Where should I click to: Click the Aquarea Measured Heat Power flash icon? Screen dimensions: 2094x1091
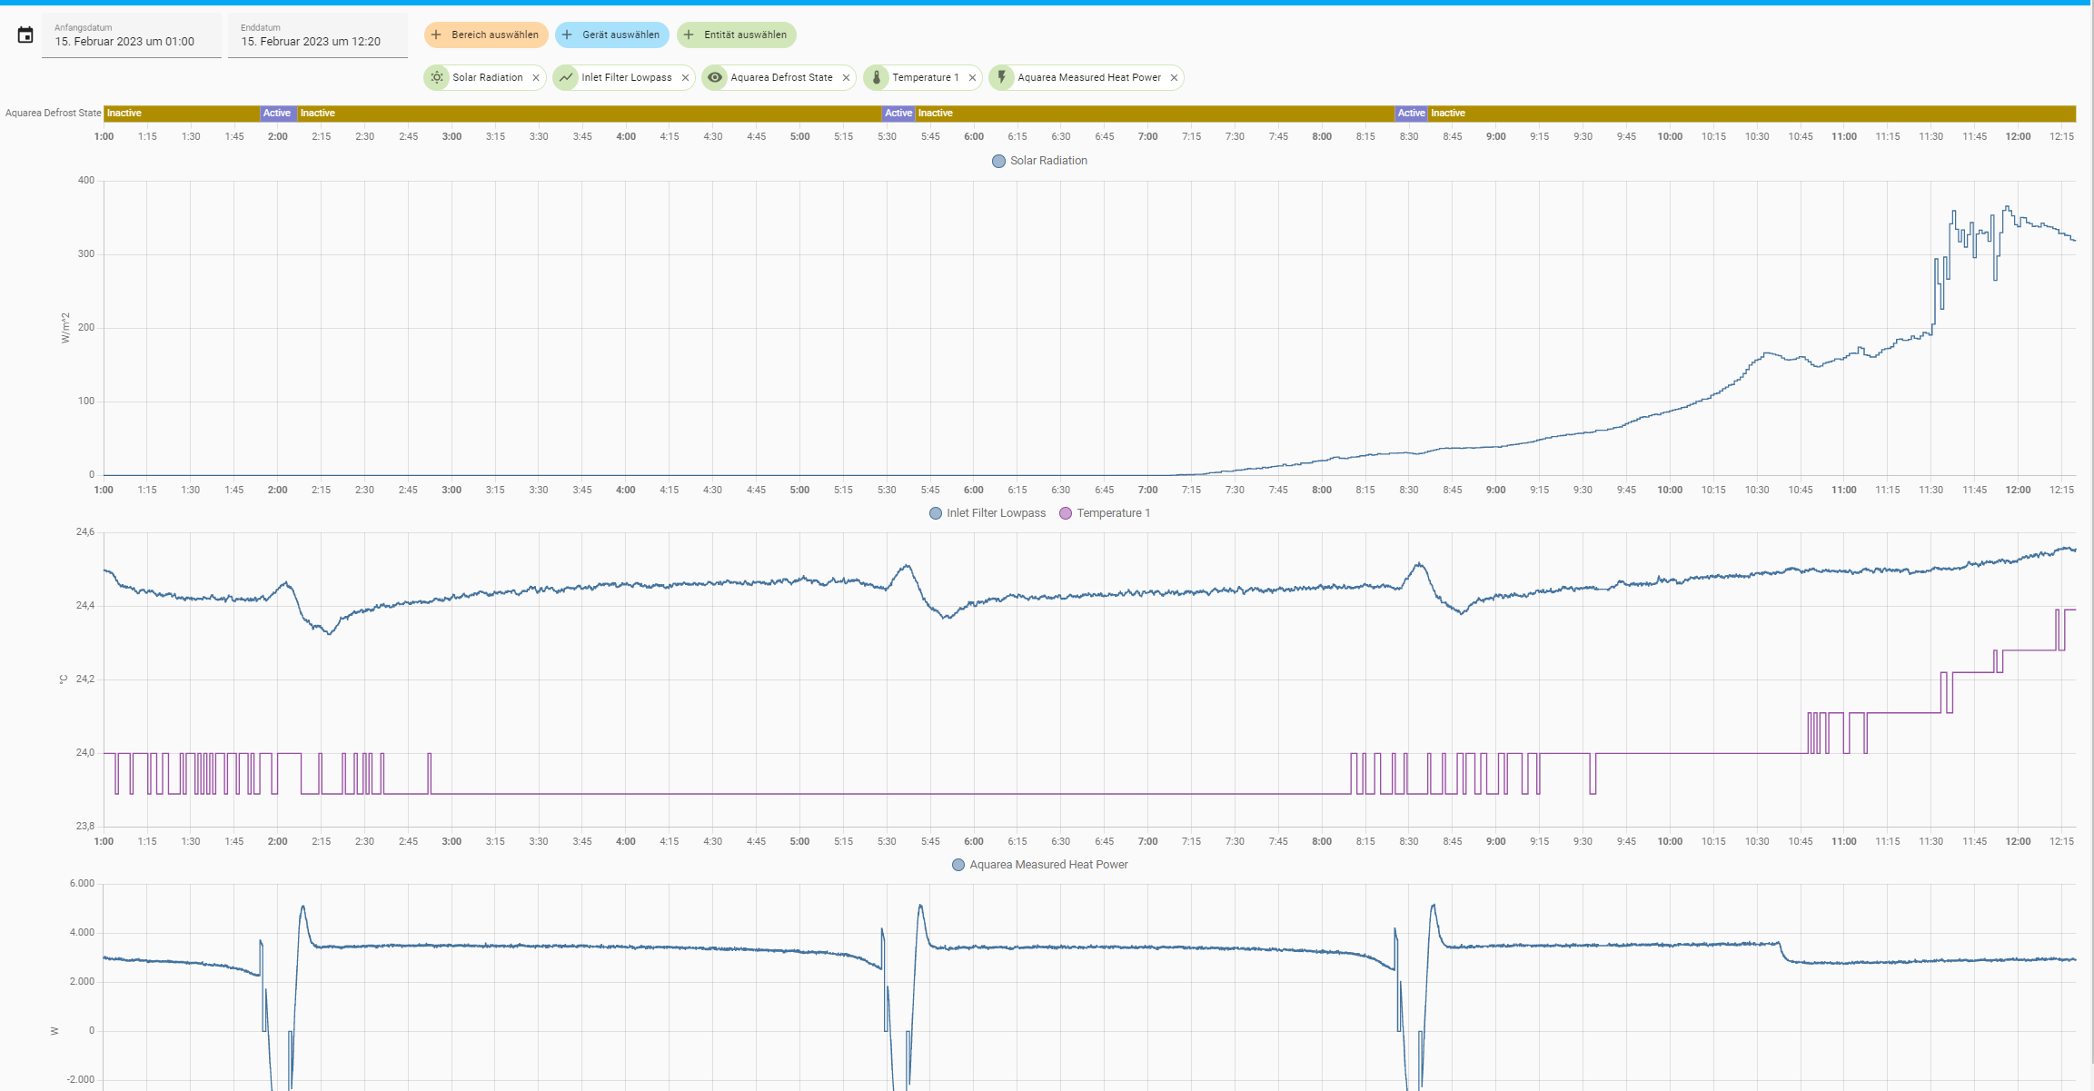(1002, 77)
